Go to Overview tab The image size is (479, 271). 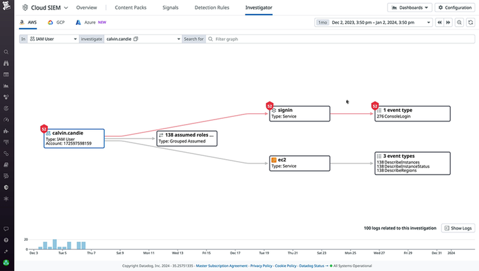[86, 8]
